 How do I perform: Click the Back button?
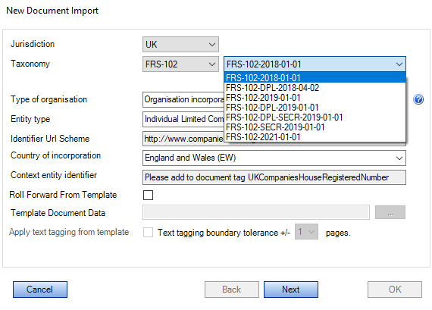pos(232,290)
